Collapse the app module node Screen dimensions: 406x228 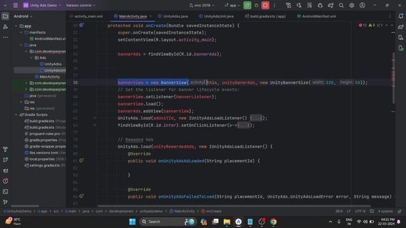coord(16,26)
